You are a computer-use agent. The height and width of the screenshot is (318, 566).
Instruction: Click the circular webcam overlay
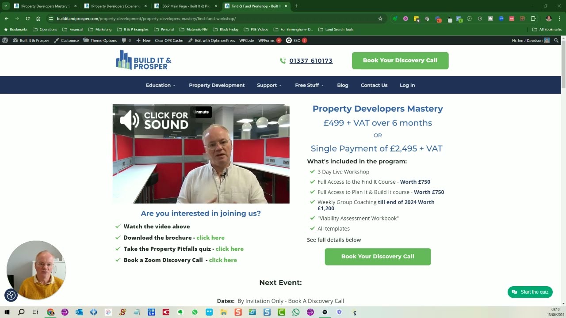click(x=36, y=270)
